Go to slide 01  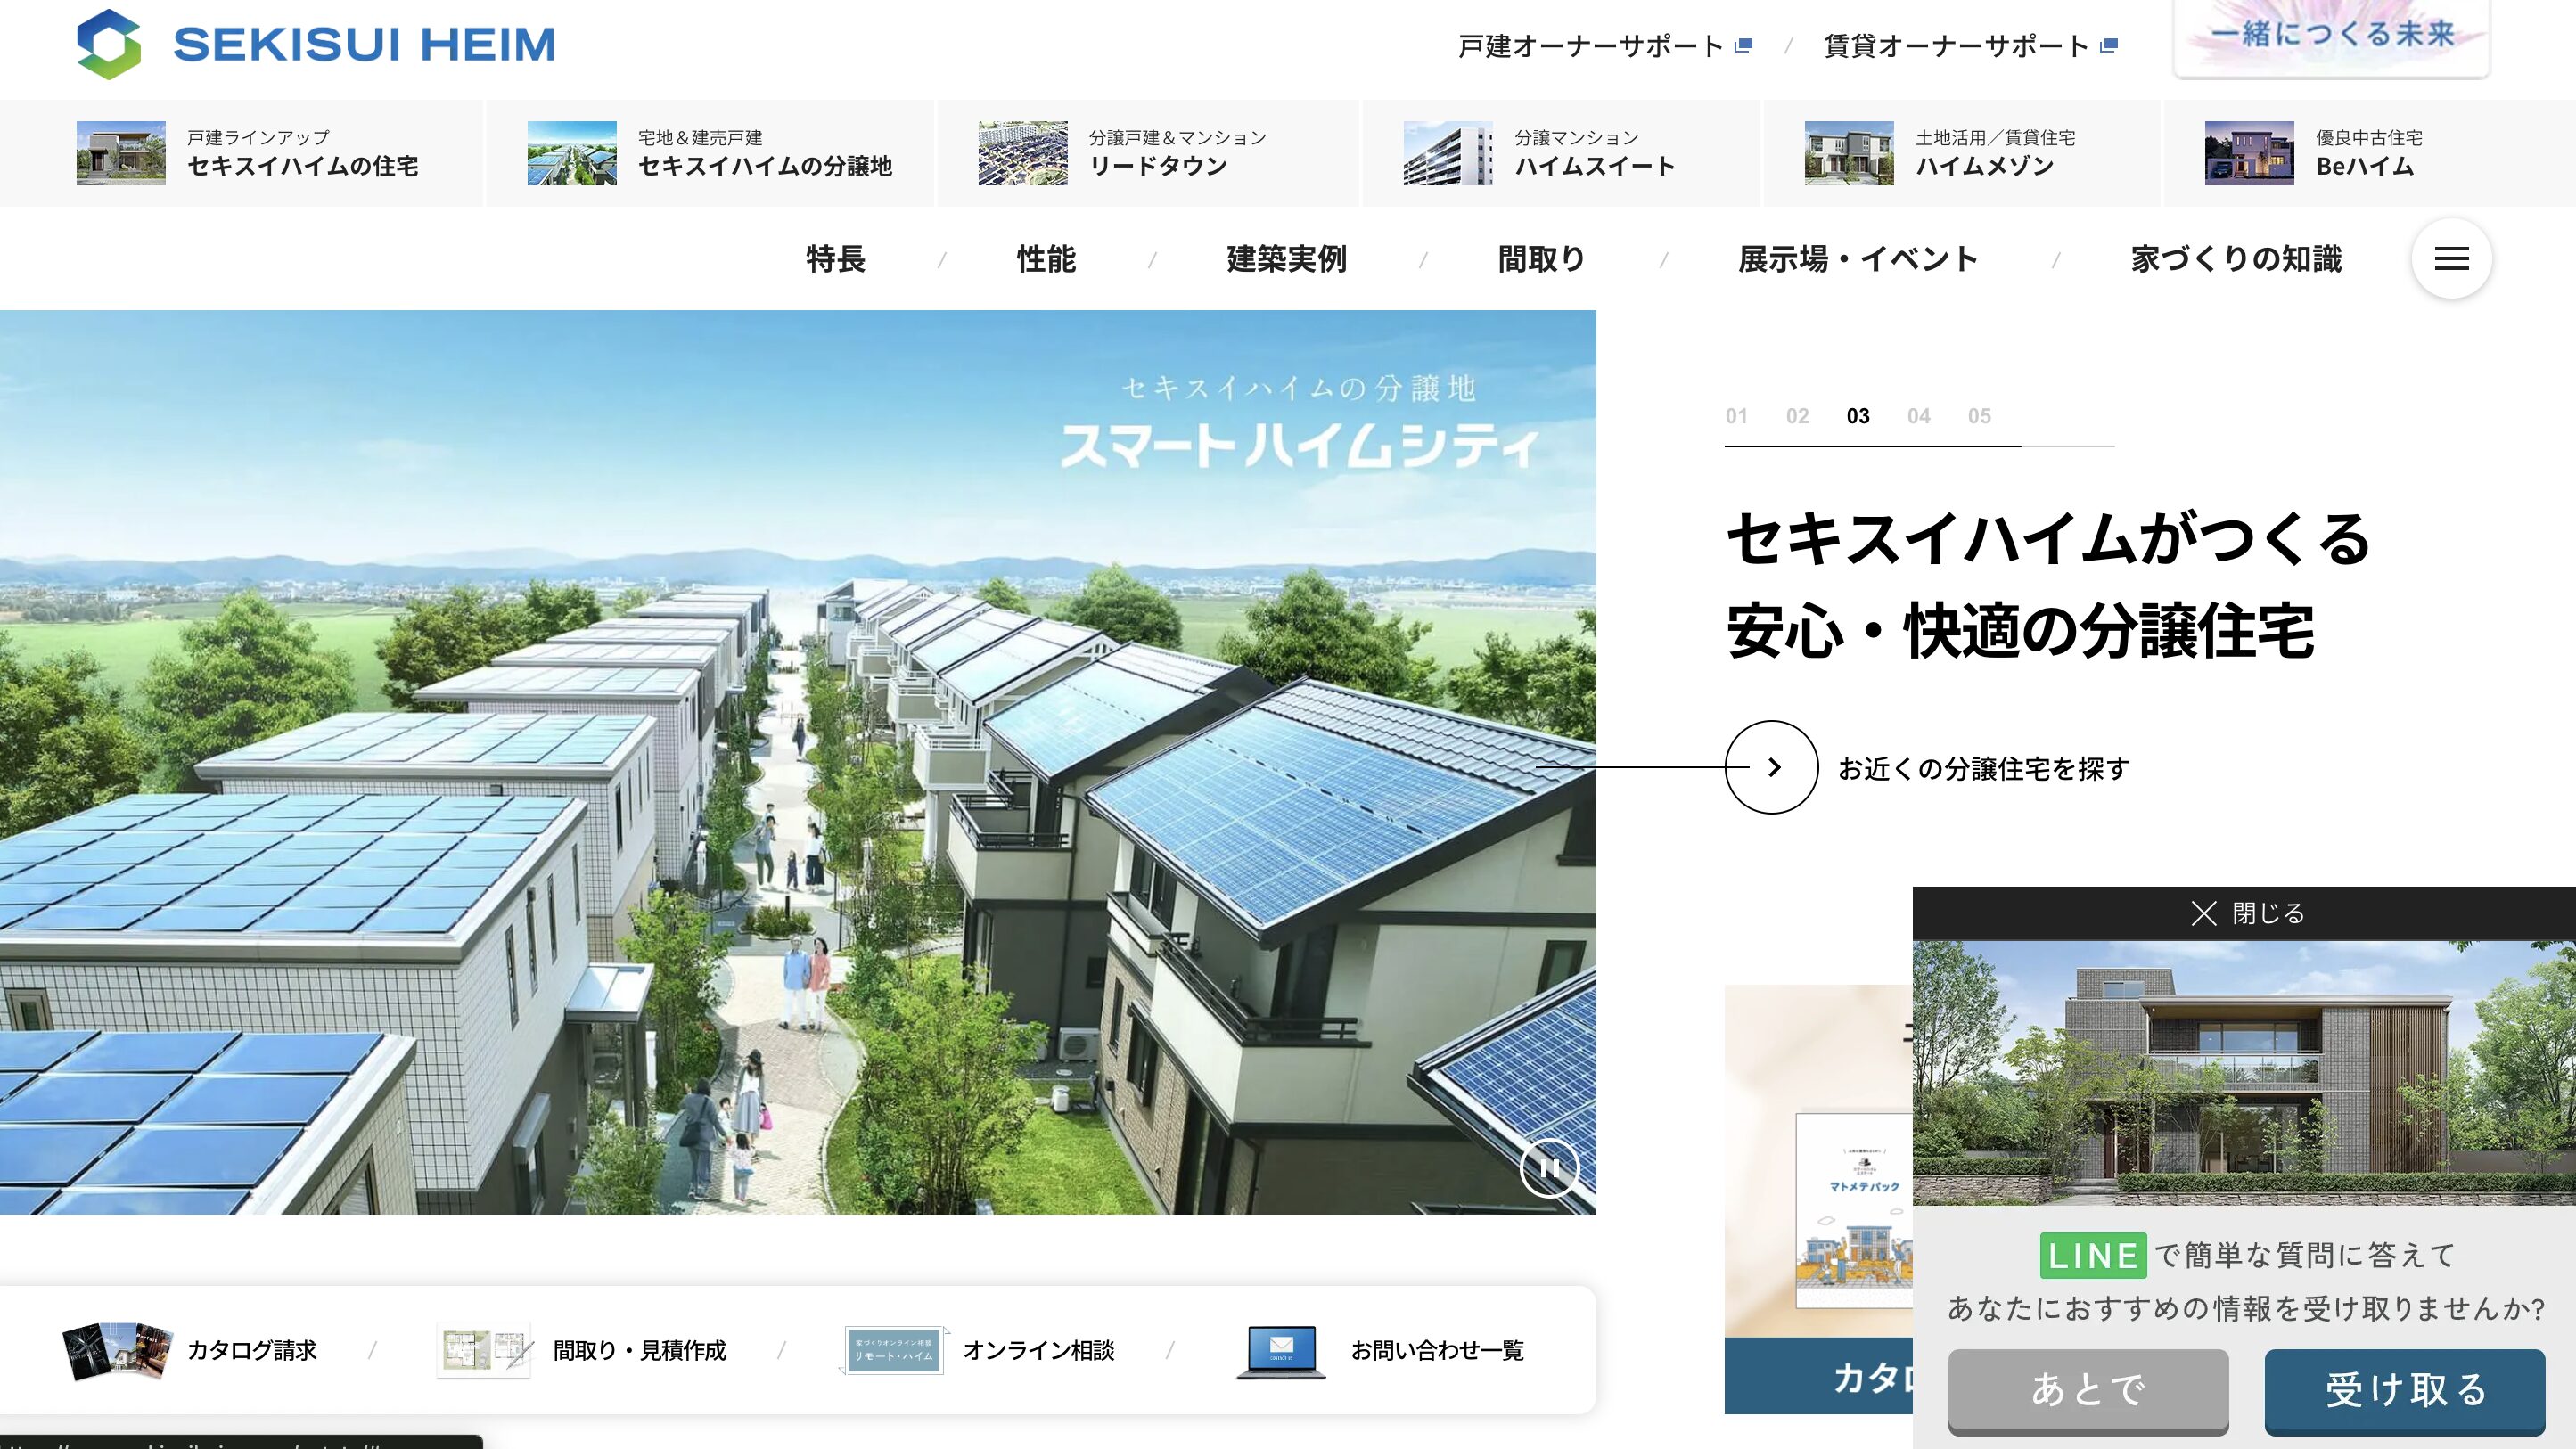(1736, 415)
